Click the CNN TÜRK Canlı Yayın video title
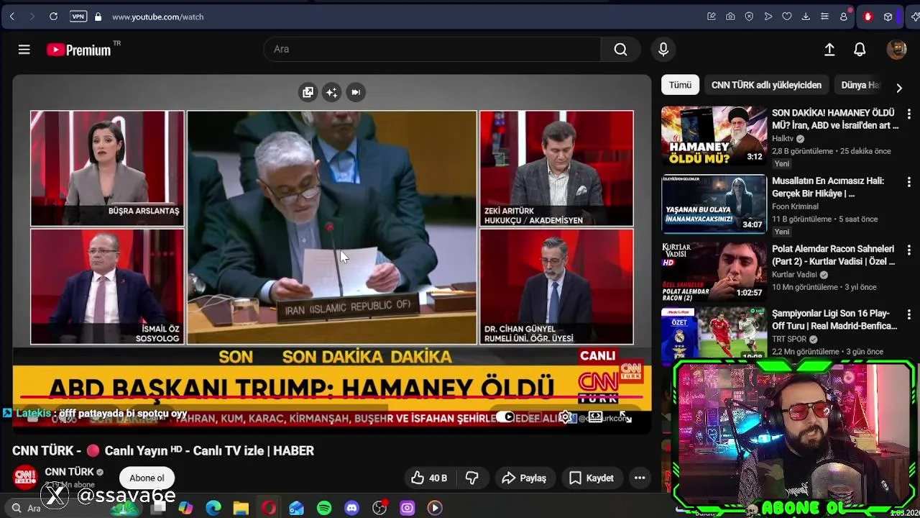Screen dimensions: 920x518 pyautogui.click(x=163, y=450)
